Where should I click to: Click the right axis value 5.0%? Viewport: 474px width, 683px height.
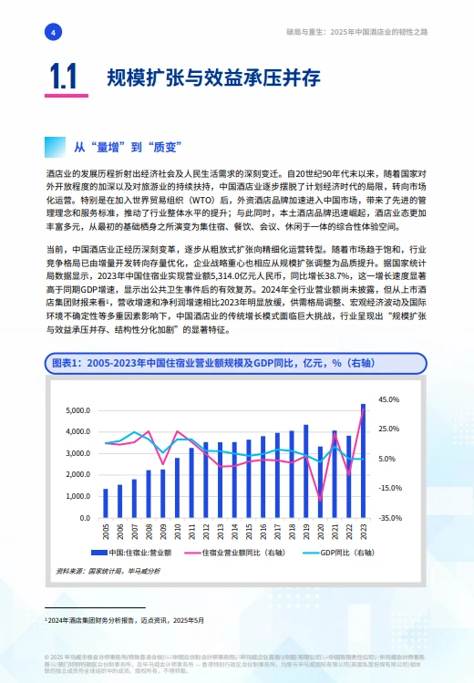point(386,459)
